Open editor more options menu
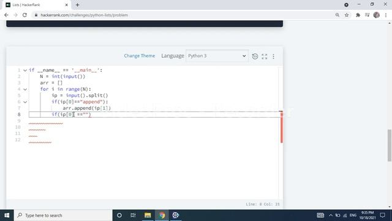The height and width of the screenshot is (221, 392). tap(274, 56)
